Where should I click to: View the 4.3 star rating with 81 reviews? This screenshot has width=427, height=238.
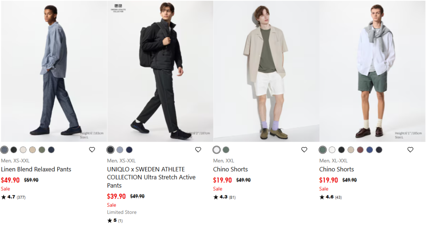click(x=225, y=197)
